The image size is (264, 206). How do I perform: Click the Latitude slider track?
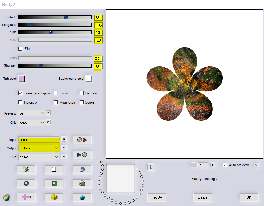tap(55, 17)
